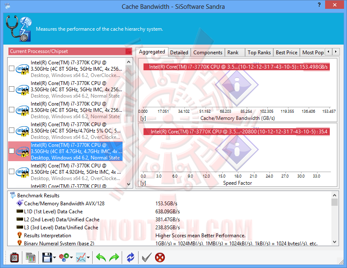The image size is (347, 268).
Task: Refresh the benchmark with blue arrows icon
Action: click(x=131, y=257)
